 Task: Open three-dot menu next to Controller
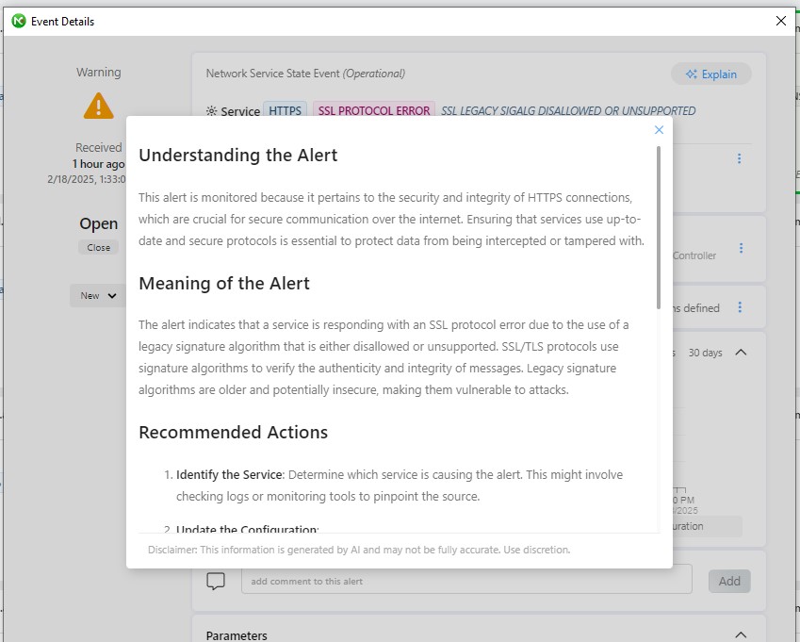(x=741, y=249)
